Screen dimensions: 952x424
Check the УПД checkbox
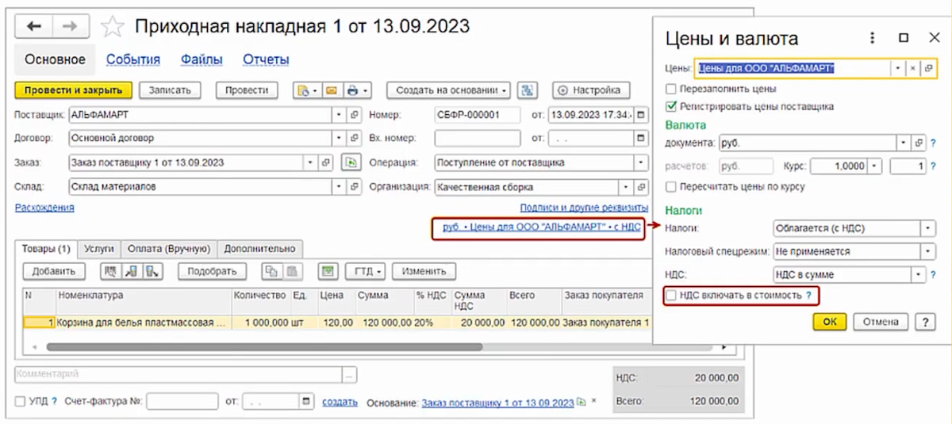tap(20, 402)
